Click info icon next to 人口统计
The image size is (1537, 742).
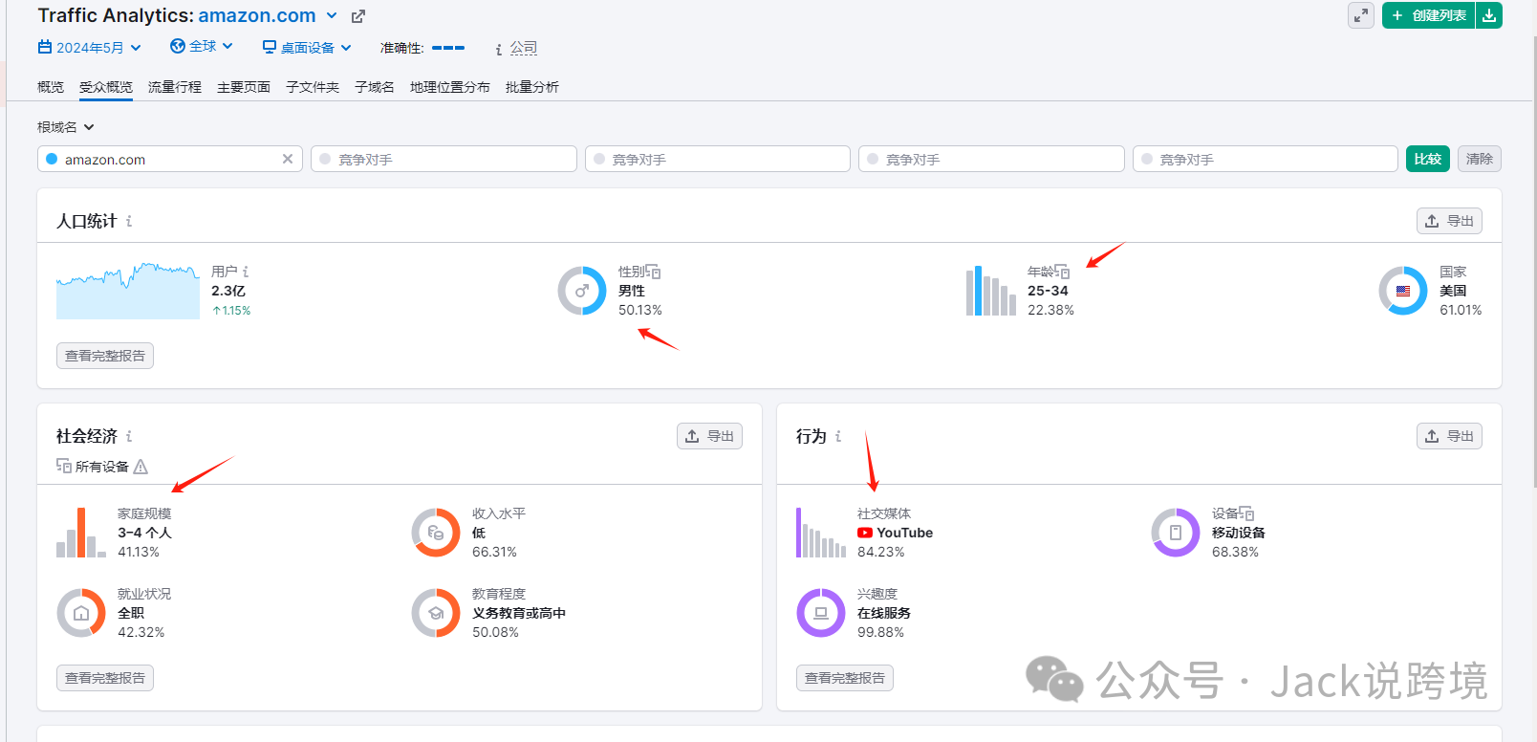click(x=129, y=221)
